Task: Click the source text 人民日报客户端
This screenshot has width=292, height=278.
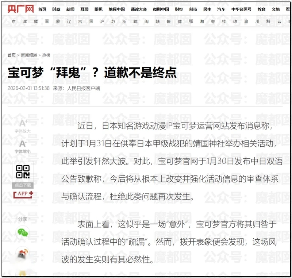Action: click(x=84, y=88)
